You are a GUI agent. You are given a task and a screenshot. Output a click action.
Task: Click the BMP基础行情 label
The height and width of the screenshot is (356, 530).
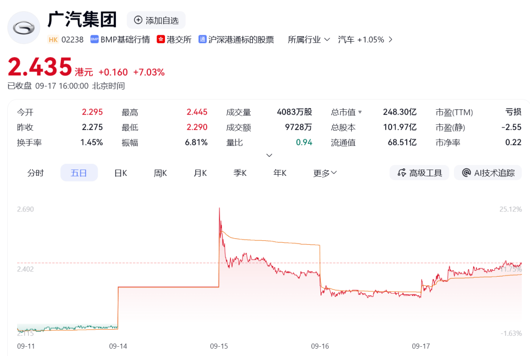point(125,40)
